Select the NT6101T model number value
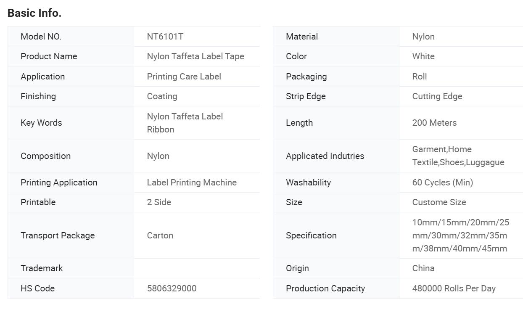The height and width of the screenshot is (312, 523). pos(165,37)
